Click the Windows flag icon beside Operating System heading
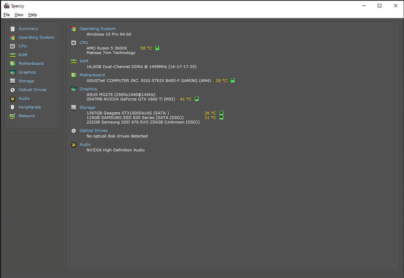Viewport: 404px width, 278px height. pyautogui.click(x=74, y=29)
